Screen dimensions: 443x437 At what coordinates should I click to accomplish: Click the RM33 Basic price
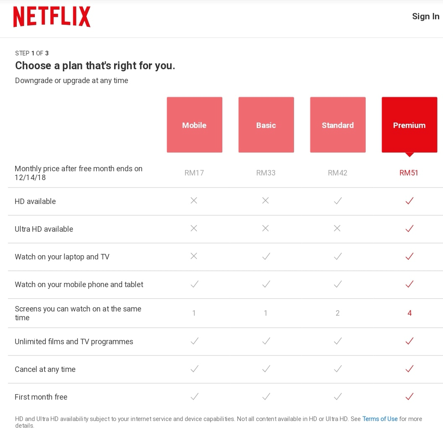click(266, 173)
